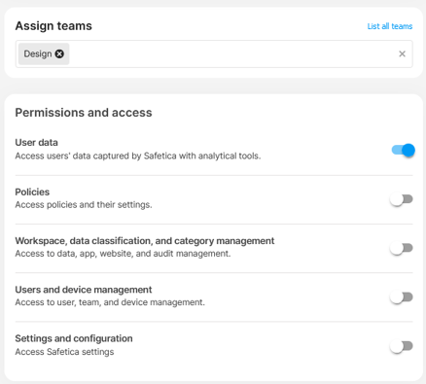This screenshot has height=384, width=426.
Task: Click the Workspace, data classification label
Action: pos(145,241)
